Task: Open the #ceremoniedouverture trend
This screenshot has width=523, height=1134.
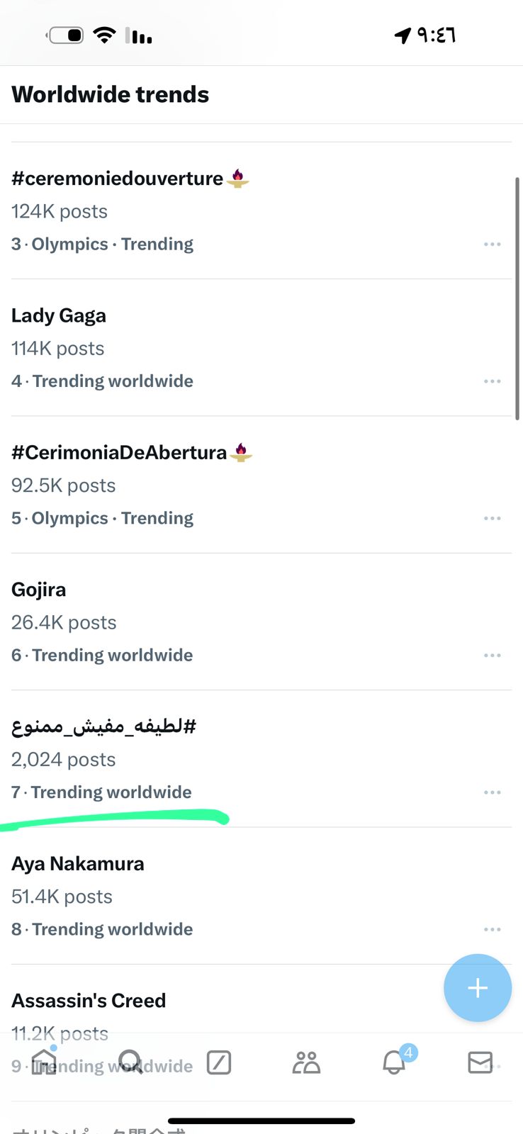Action: (118, 179)
